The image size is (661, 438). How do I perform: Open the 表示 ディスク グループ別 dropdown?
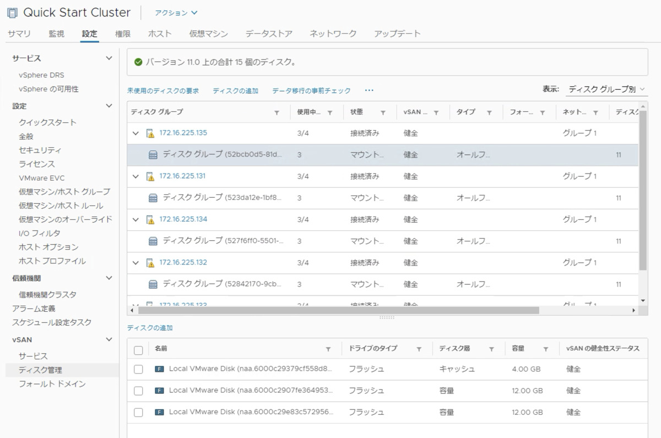606,89
